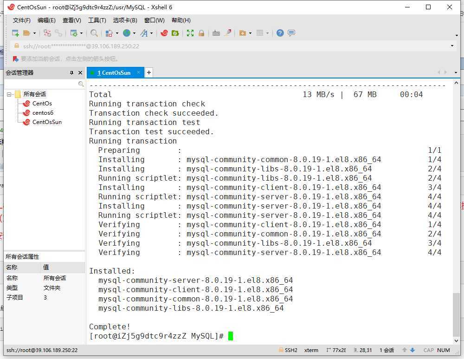Open the 文件(F) menu
The image size is (464, 359).
(x=22, y=20)
